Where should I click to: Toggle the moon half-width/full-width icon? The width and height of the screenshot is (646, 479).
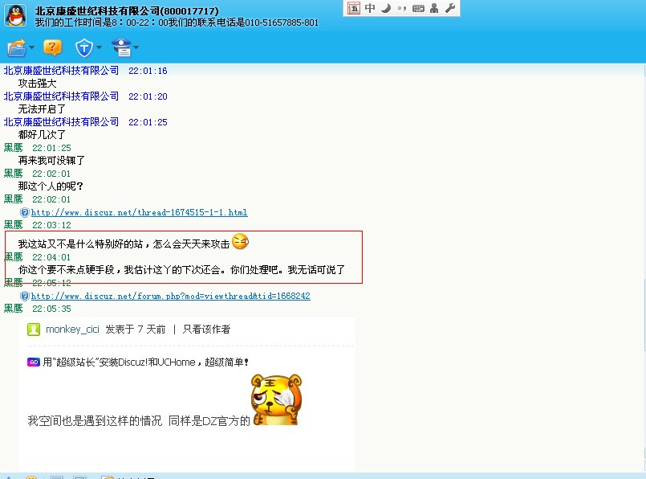click(386, 8)
